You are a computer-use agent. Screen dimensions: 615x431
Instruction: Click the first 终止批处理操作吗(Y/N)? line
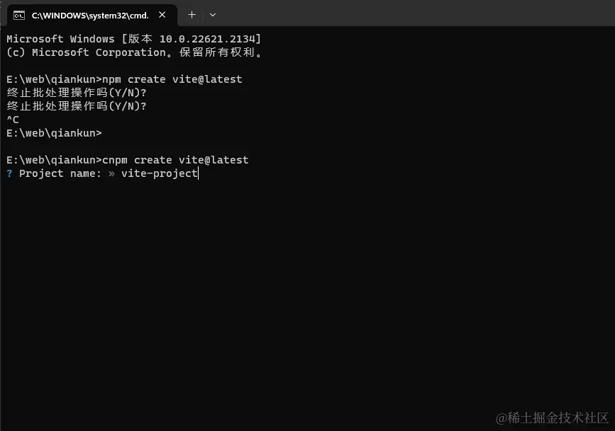[x=77, y=93]
